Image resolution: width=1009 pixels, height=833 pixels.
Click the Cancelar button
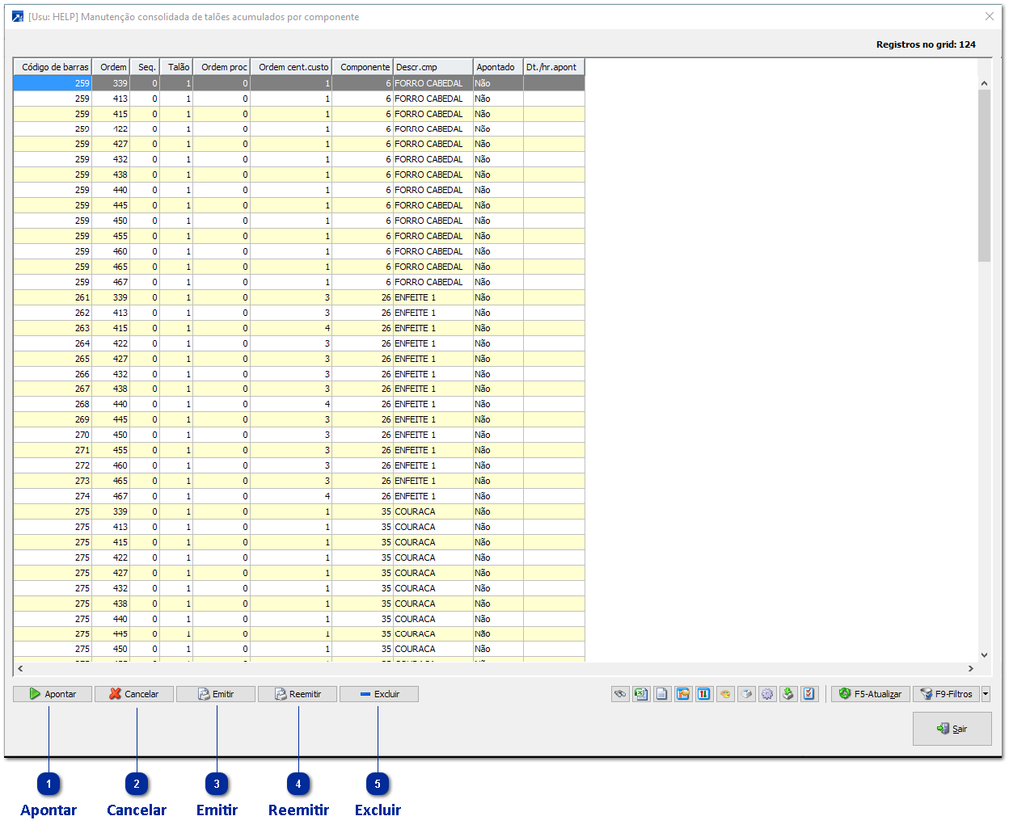click(134, 694)
